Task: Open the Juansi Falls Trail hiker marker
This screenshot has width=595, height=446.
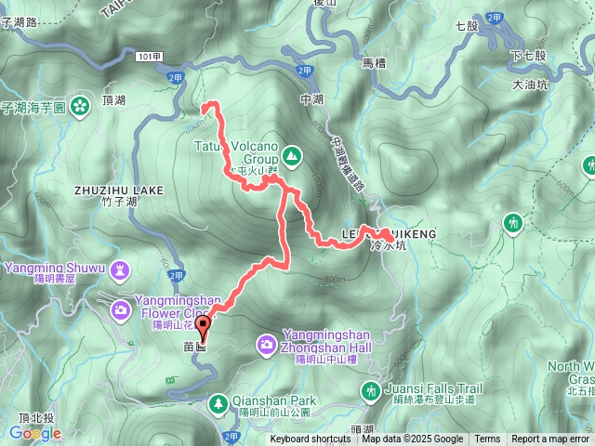Action: [371, 392]
